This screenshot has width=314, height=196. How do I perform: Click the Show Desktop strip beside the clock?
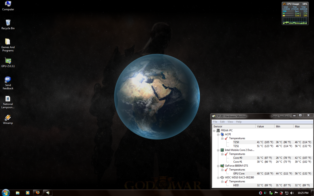(x=312, y=193)
